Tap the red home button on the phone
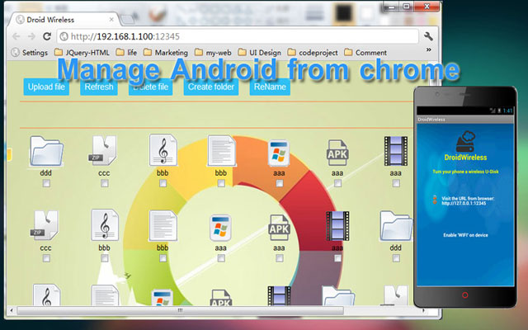 pyautogui.click(x=465, y=295)
